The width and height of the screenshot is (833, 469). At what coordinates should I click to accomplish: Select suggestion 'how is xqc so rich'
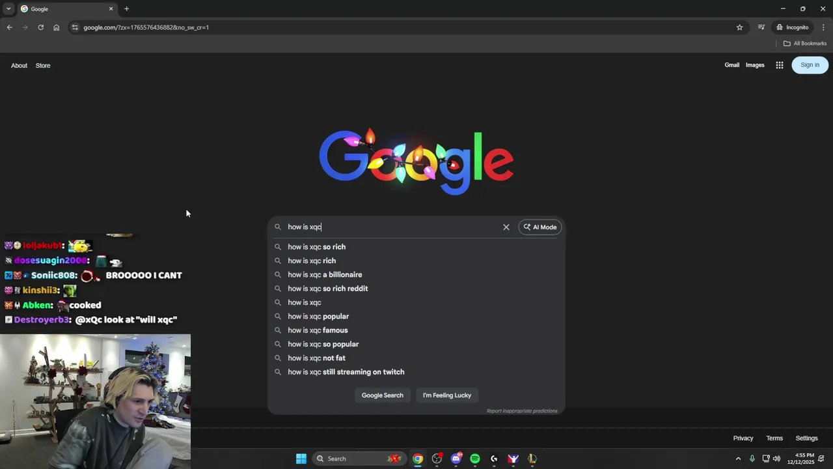tap(416, 247)
